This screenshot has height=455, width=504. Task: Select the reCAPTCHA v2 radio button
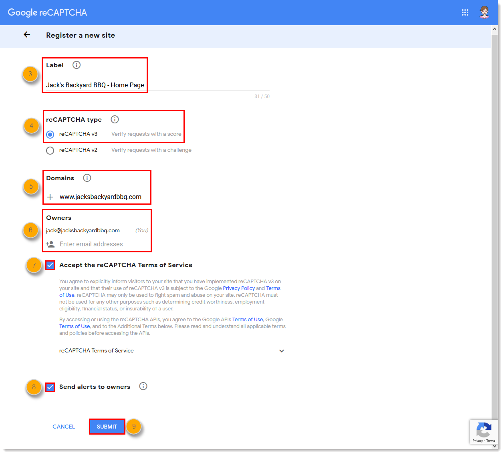[x=50, y=151]
